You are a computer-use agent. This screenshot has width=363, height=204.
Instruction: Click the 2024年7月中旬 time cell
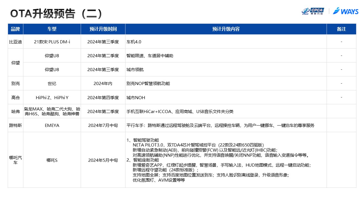point(103,125)
